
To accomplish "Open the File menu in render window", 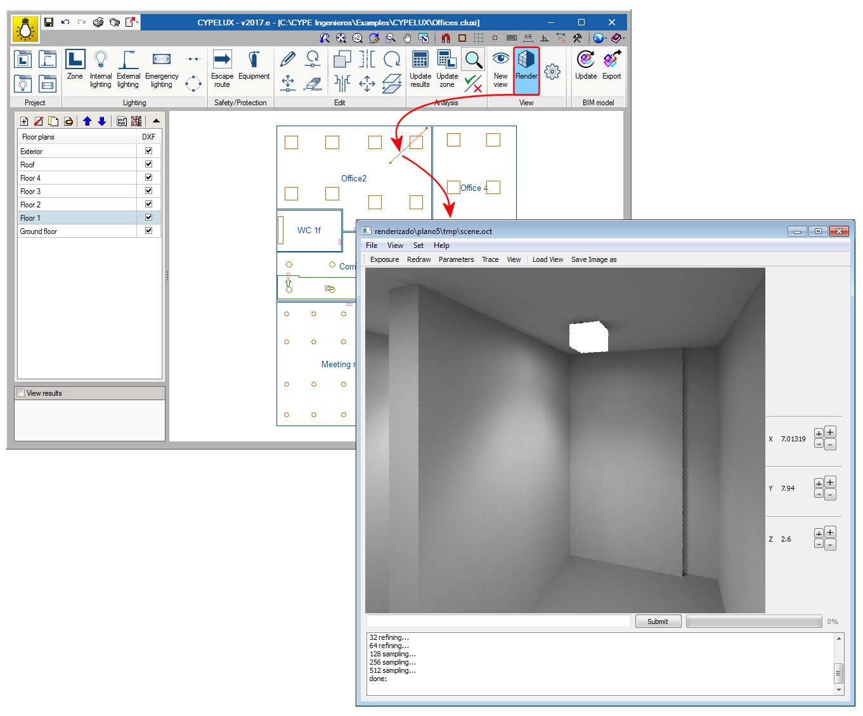I will [372, 245].
